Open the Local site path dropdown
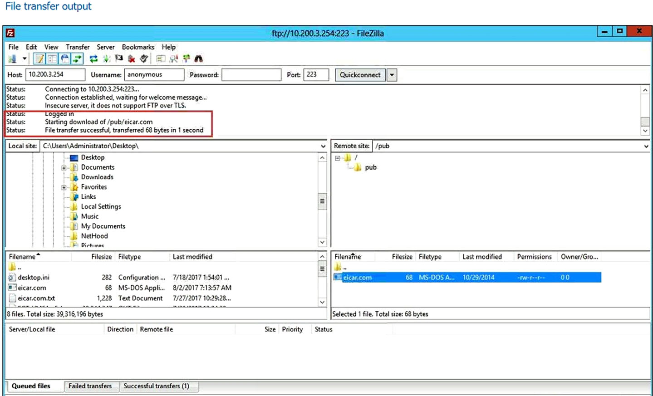This screenshot has height=396, width=653. click(x=323, y=146)
